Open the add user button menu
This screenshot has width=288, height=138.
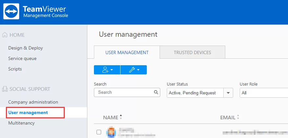[x=107, y=70]
